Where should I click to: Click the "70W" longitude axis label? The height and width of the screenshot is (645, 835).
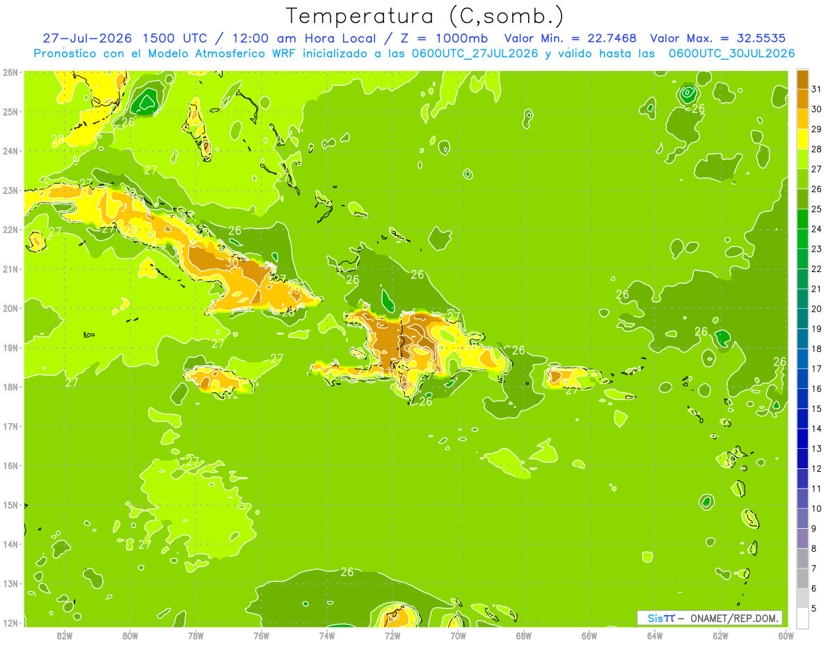pyautogui.click(x=458, y=635)
